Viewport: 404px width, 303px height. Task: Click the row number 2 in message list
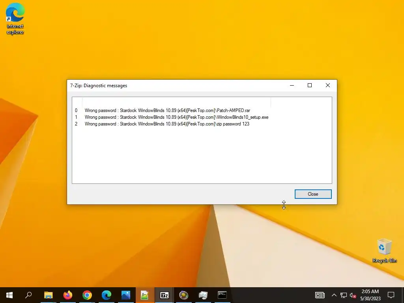pyautogui.click(x=76, y=124)
